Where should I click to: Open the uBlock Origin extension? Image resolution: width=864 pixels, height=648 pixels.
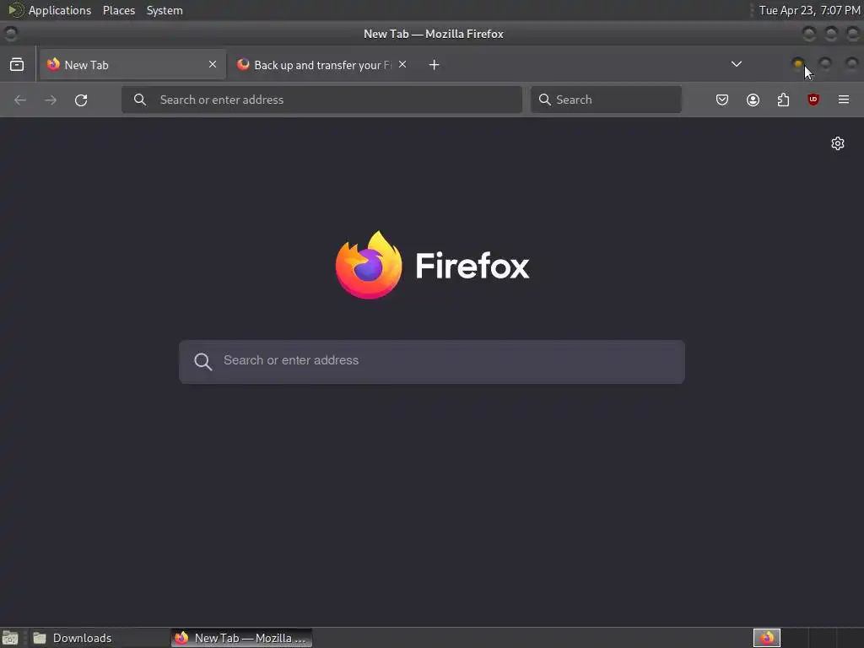click(x=813, y=100)
